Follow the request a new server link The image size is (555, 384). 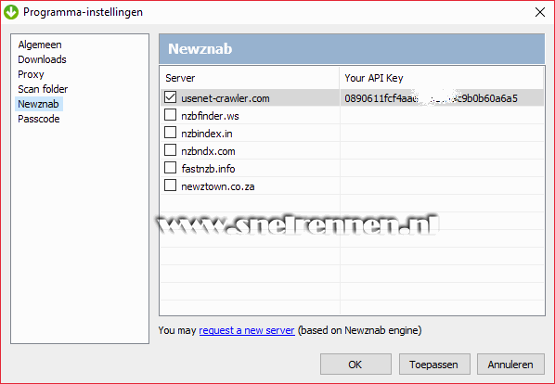[247, 330]
